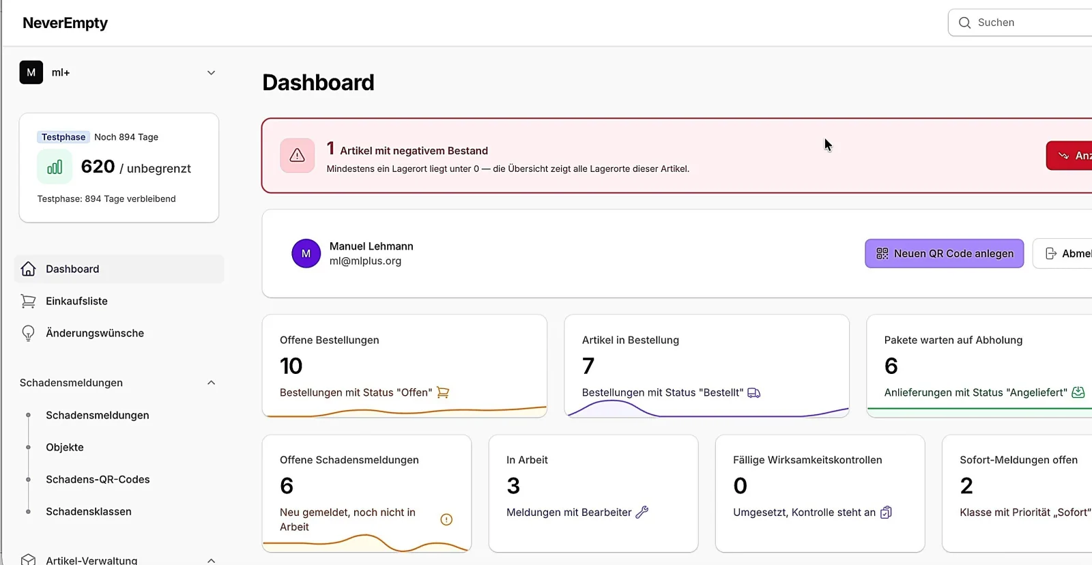
Task: Open Schadensklassen in the sidebar
Action: click(x=89, y=511)
